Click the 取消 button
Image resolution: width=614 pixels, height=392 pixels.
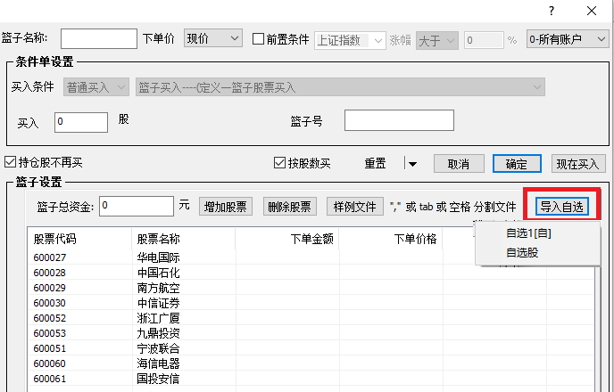tap(459, 164)
